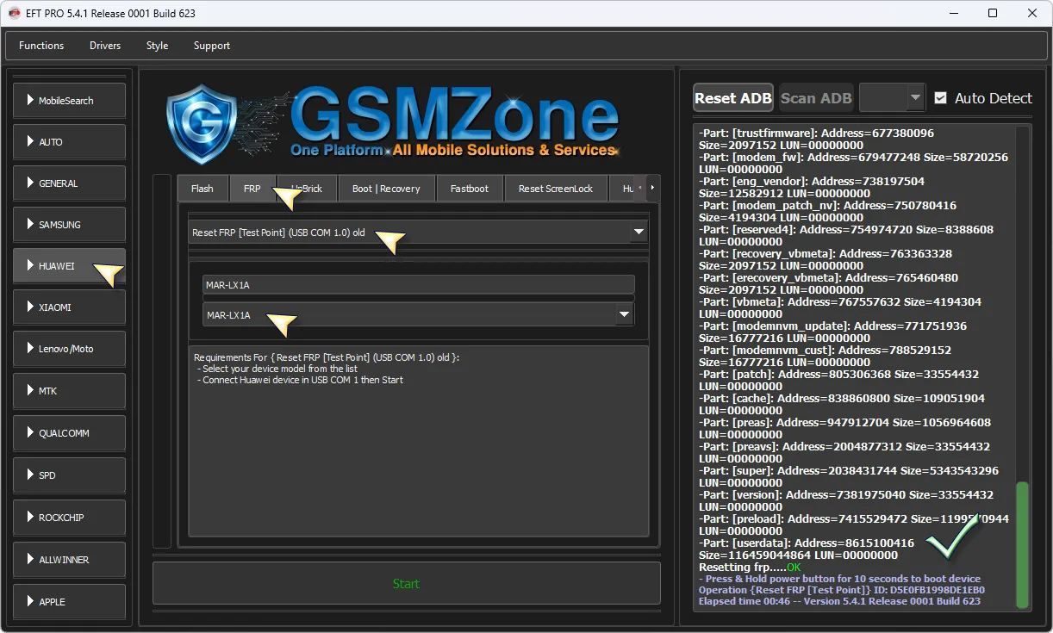Screen dimensions: 1053x633
Task: Click the Reset ADB button
Action: point(732,98)
